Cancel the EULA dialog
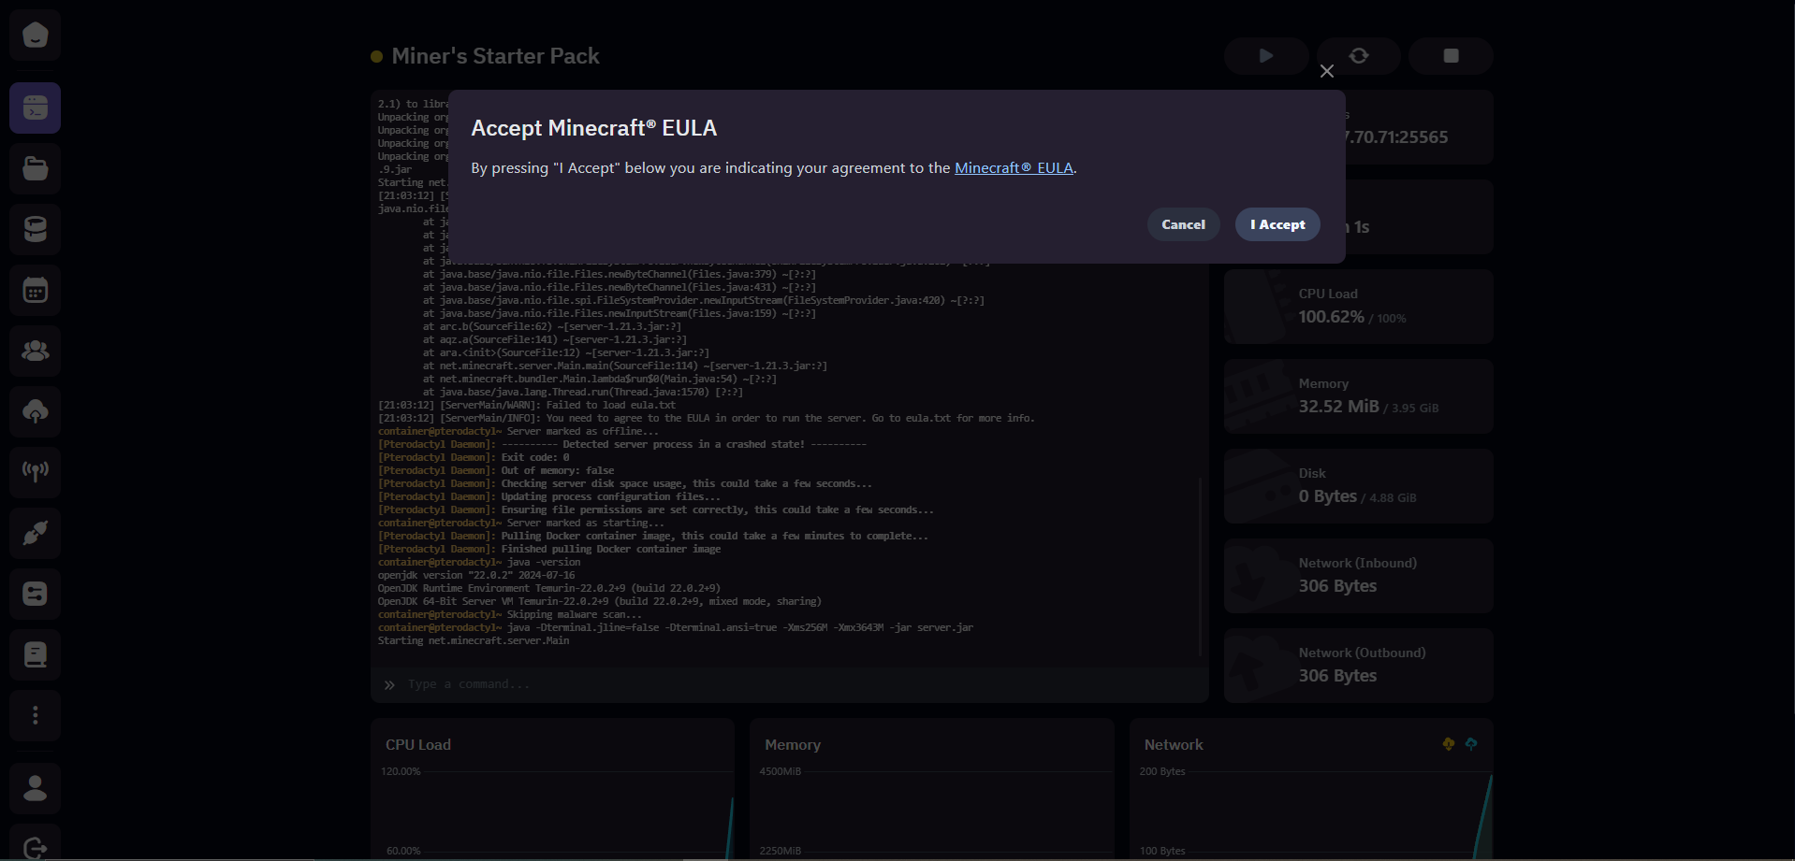This screenshot has height=861, width=1795. point(1183,224)
